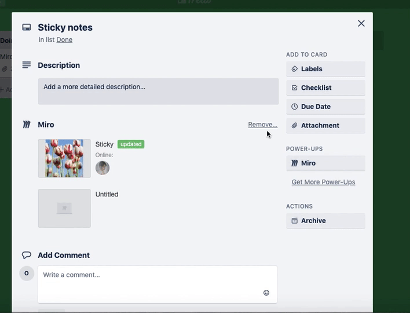Add a Checklist to the card
The width and height of the screenshot is (410, 313).
(x=325, y=88)
